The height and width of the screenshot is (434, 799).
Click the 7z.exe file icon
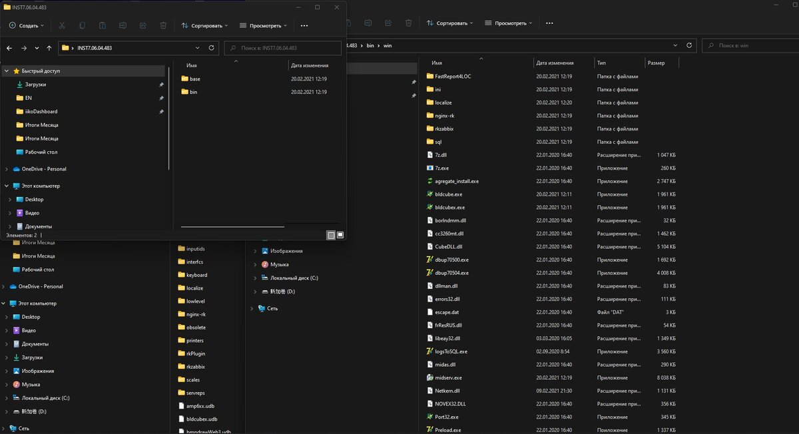(x=430, y=168)
